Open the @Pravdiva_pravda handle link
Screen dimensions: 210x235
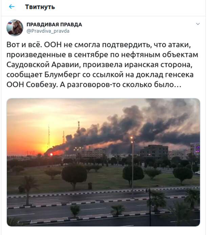click(x=48, y=31)
